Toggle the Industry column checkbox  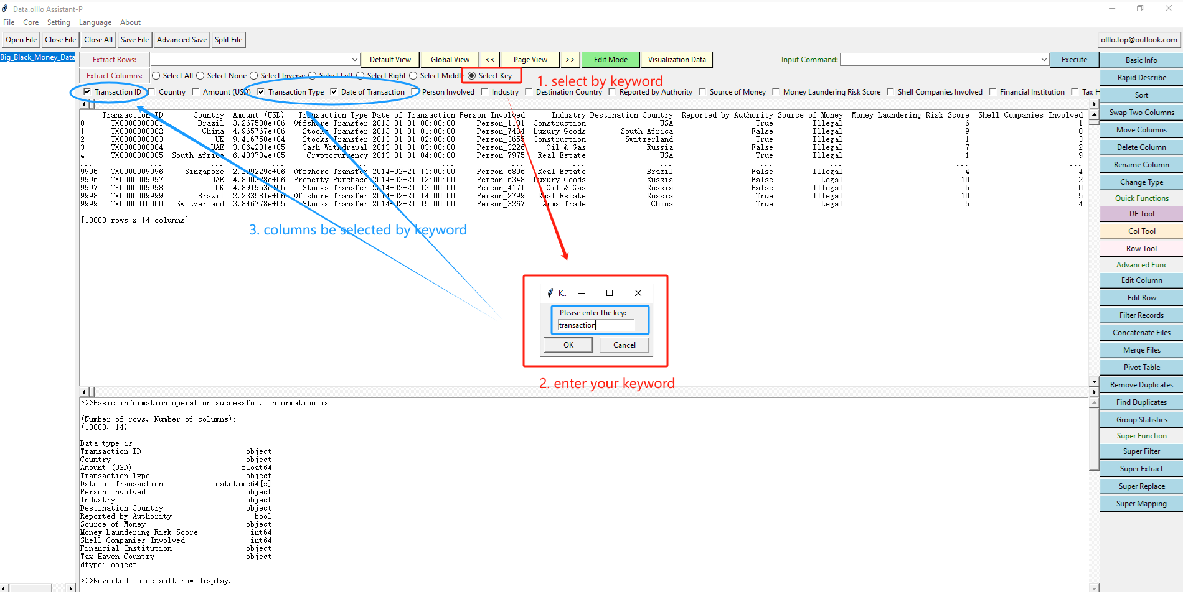click(x=484, y=92)
